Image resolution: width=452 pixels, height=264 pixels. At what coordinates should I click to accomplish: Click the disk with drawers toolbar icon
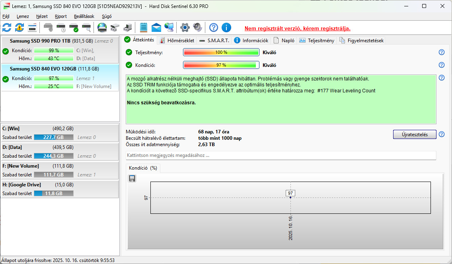(115, 28)
